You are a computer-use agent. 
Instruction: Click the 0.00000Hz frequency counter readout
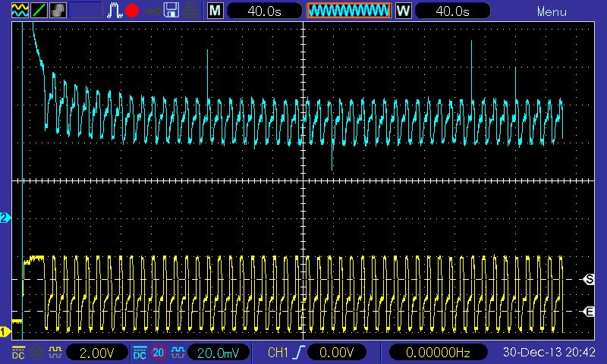click(438, 353)
